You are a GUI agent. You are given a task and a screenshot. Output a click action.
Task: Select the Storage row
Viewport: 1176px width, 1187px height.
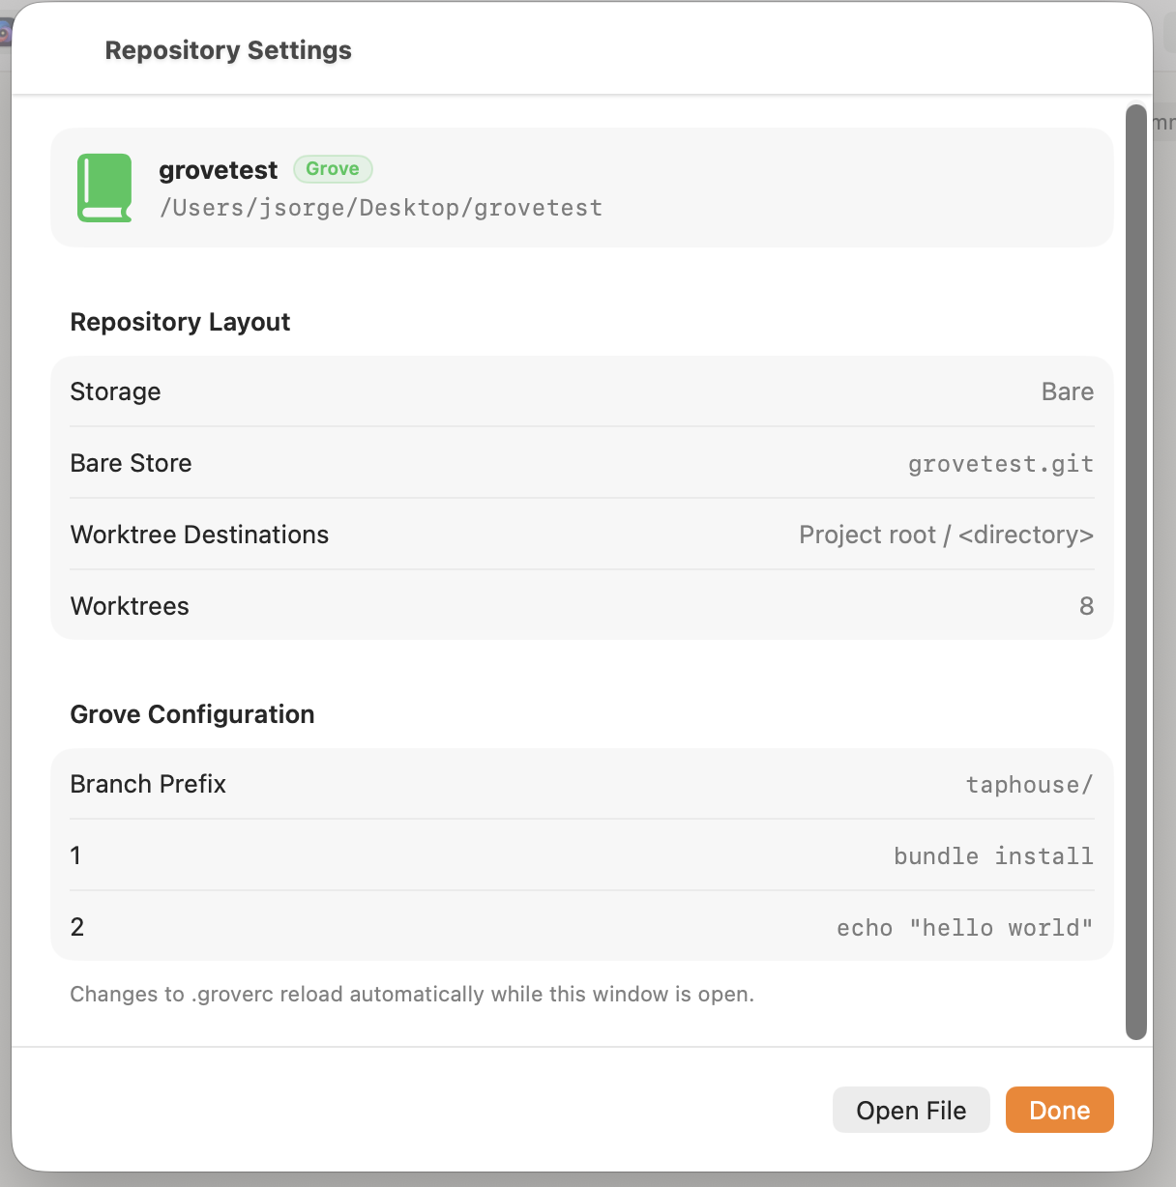(x=582, y=391)
